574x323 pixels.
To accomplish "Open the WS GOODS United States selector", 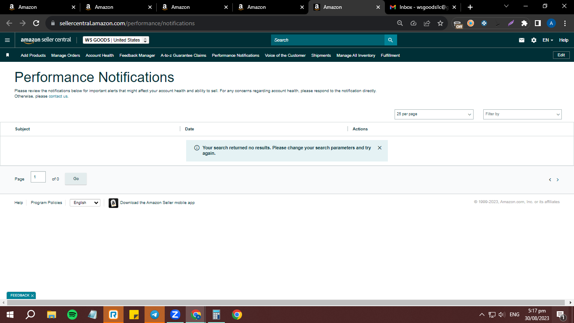I will click(116, 40).
